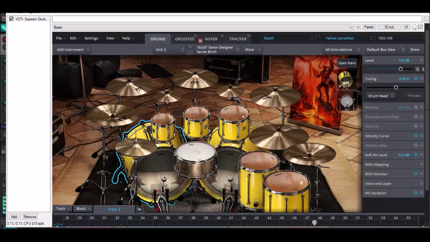Enable the Reverse power toggle

(x=416, y=107)
